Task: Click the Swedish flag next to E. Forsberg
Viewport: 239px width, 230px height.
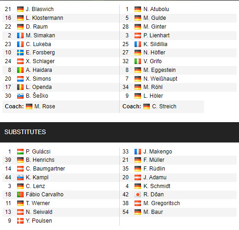Action: tap(20, 53)
